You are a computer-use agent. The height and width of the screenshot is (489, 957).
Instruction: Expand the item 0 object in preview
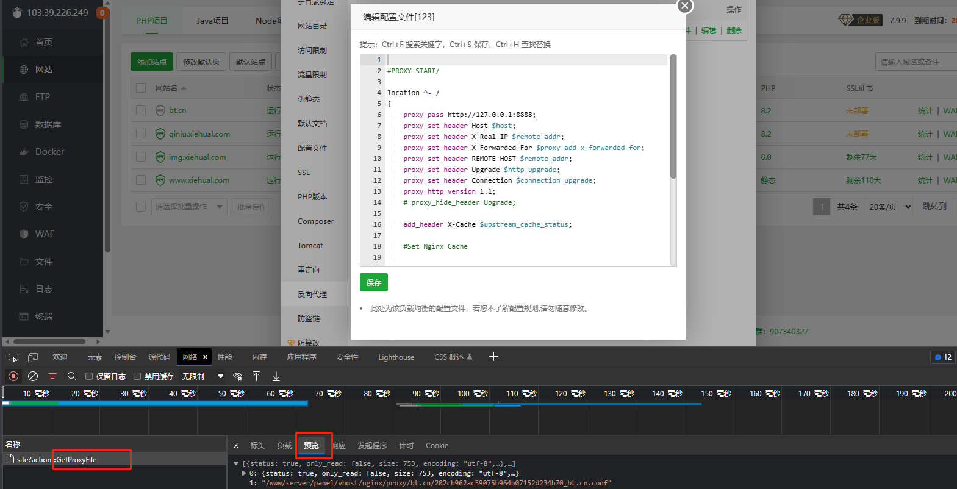point(244,473)
